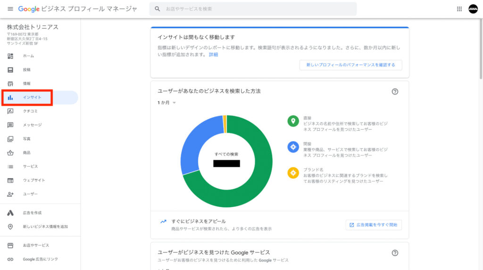Click the クチコミ reviews icon

click(x=10, y=111)
